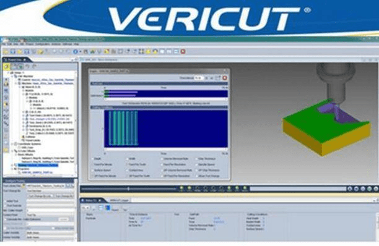Expand the G-Code Offsets tree node
Image resolution: width=379 pixels, height=246 pixels.
[12, 151]
